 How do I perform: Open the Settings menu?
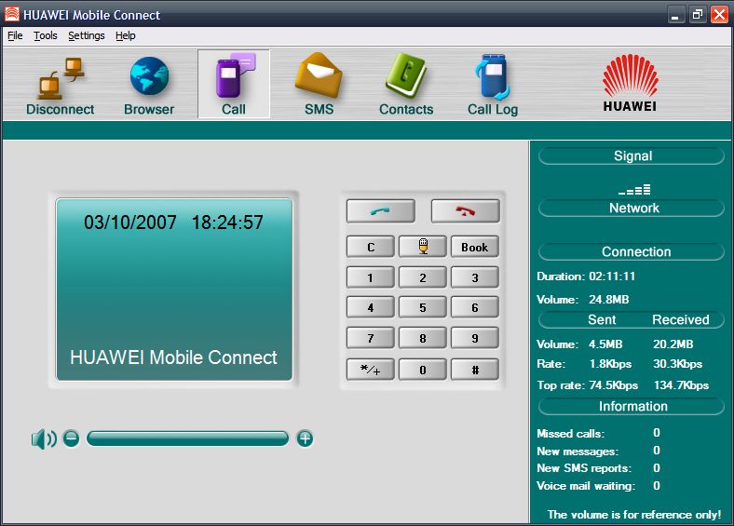pos(87,35)
